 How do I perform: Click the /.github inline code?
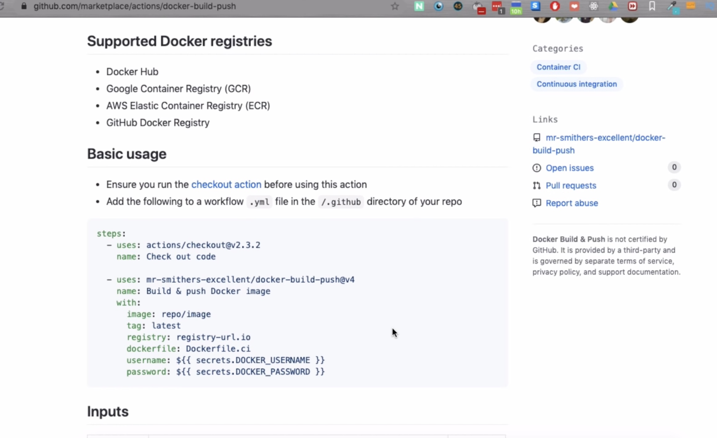[341, 202]
